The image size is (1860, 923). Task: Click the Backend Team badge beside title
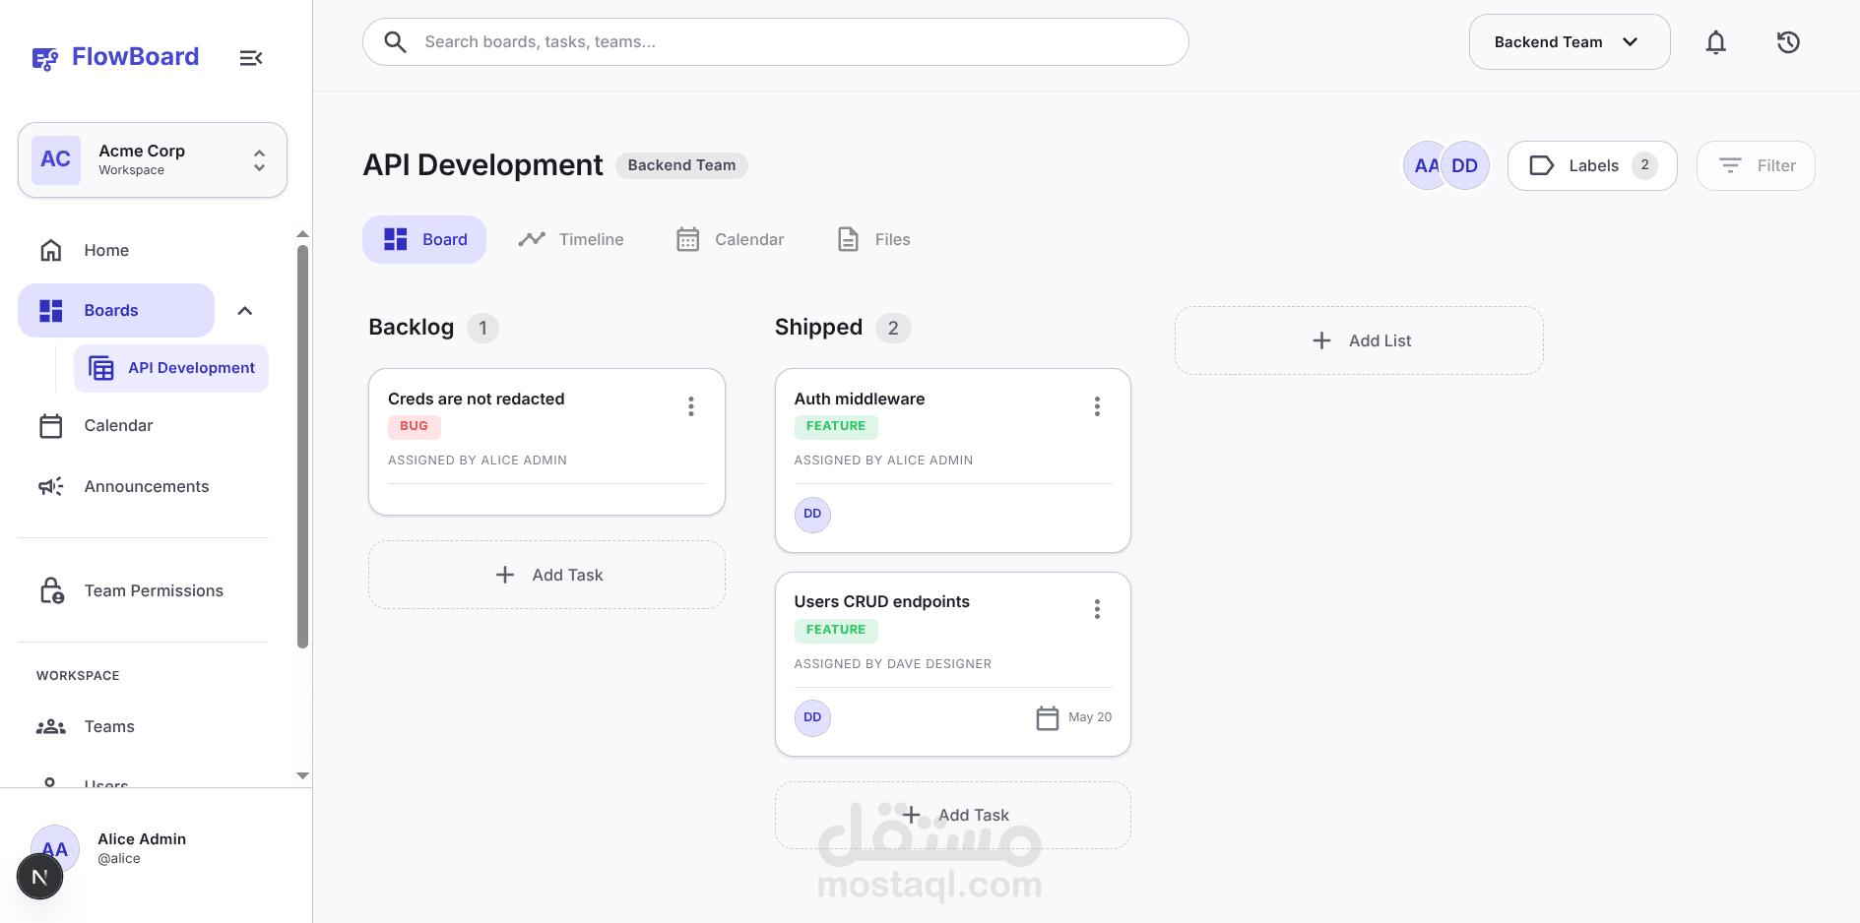click(x=681, y=165)
